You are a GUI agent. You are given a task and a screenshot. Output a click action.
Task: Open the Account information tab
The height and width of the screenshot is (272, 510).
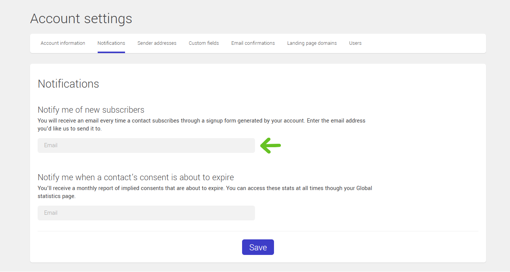[x=63, y=43]
